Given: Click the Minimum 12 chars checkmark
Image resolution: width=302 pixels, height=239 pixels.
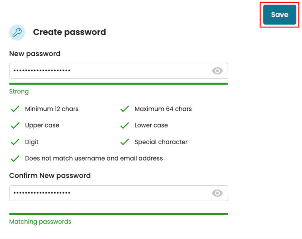Looking at the screenshot, I should coord(15,109).
